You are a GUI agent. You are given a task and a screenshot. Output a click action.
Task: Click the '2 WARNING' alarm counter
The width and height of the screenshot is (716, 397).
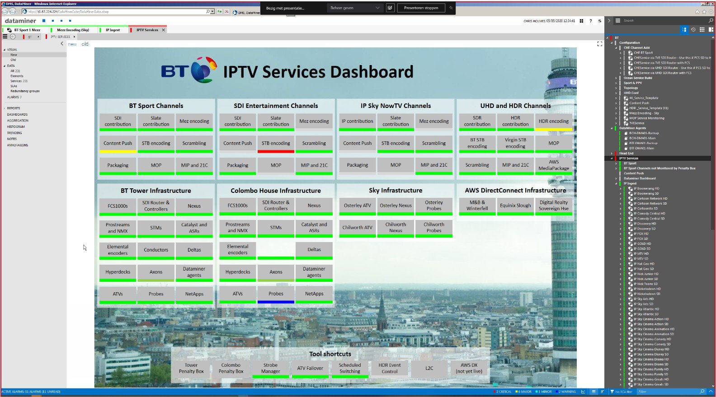(566, 392)
